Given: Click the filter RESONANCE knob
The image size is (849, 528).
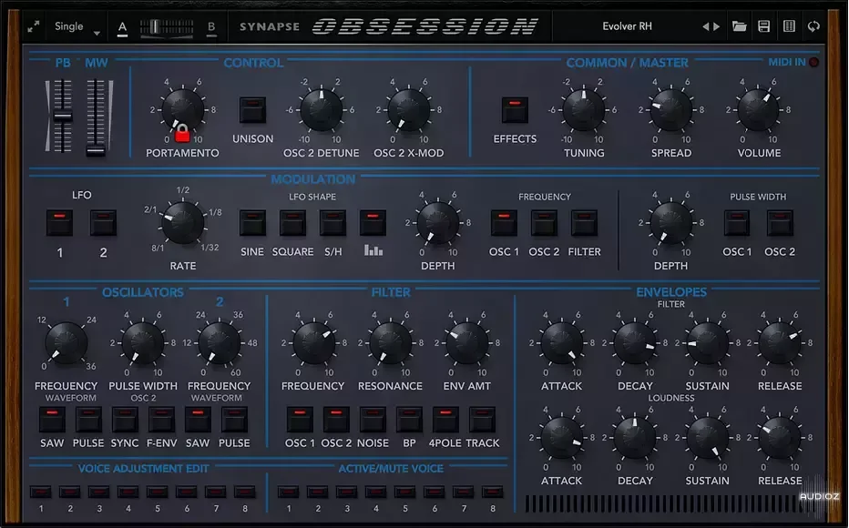Looking at the screenshot, I should click(x=390, y=343).
